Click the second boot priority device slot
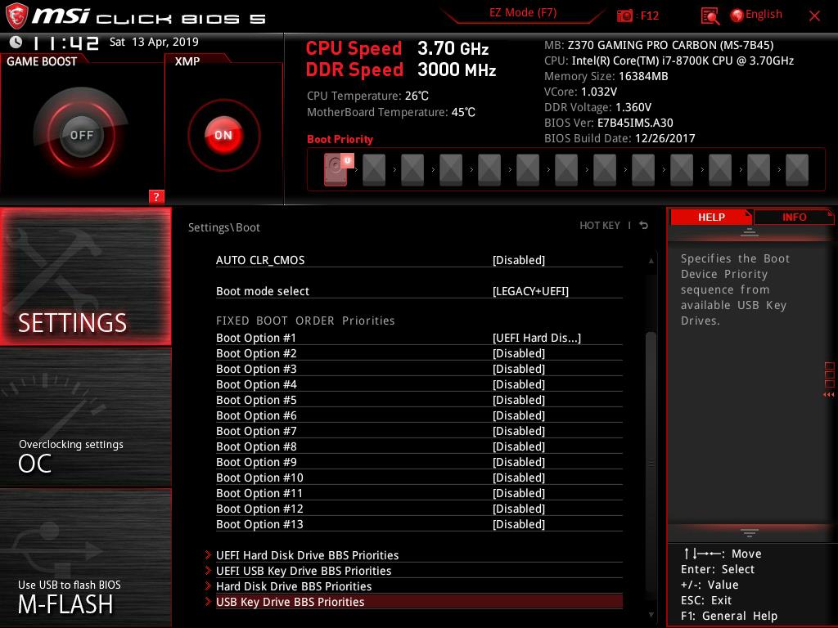 373,170
